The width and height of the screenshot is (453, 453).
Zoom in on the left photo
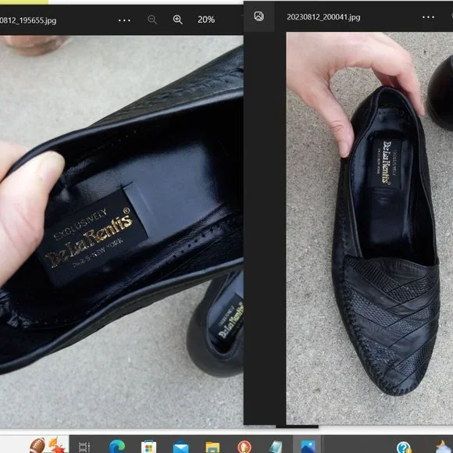[x=177, y=20]
